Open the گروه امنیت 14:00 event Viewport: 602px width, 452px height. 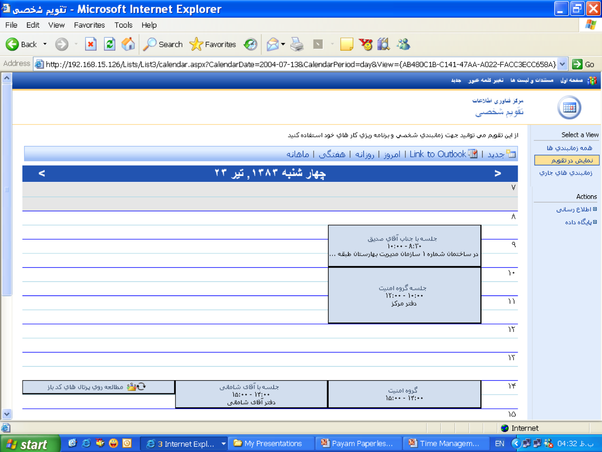405,394
